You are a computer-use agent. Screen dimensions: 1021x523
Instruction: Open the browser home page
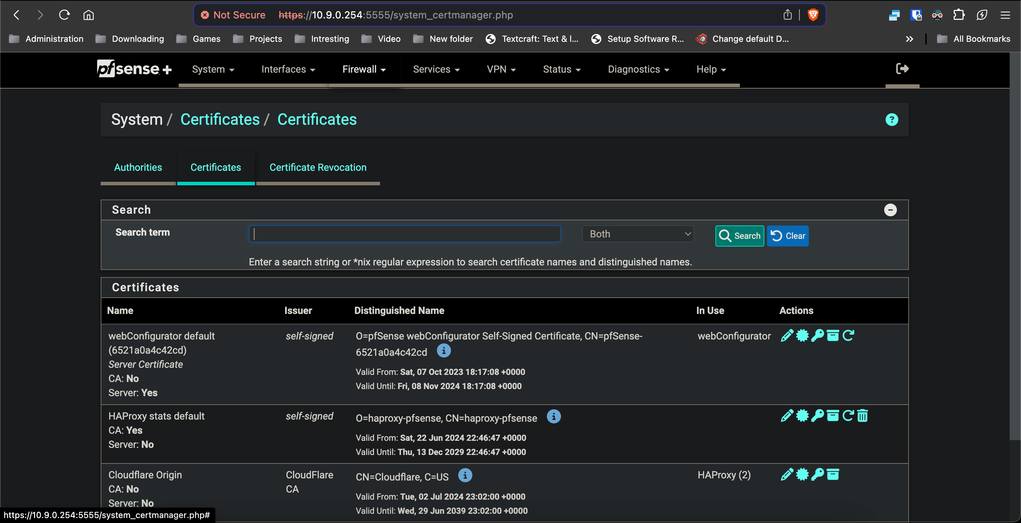click(x=88, y=15)
